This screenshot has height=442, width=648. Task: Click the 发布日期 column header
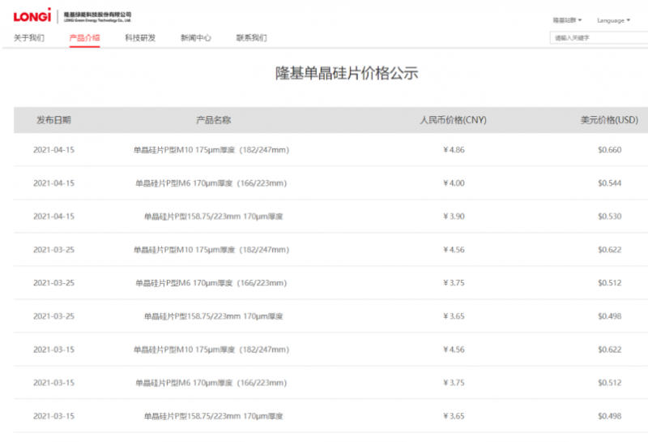(x=53, y=120)
